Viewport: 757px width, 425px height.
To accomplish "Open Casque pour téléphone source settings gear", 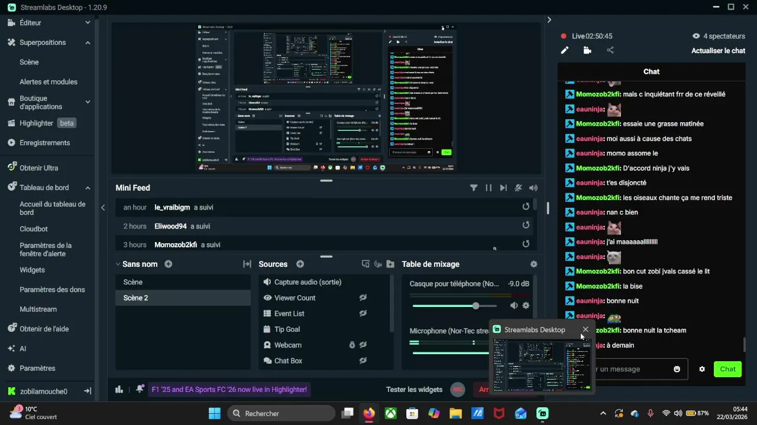I will [526, 305].
